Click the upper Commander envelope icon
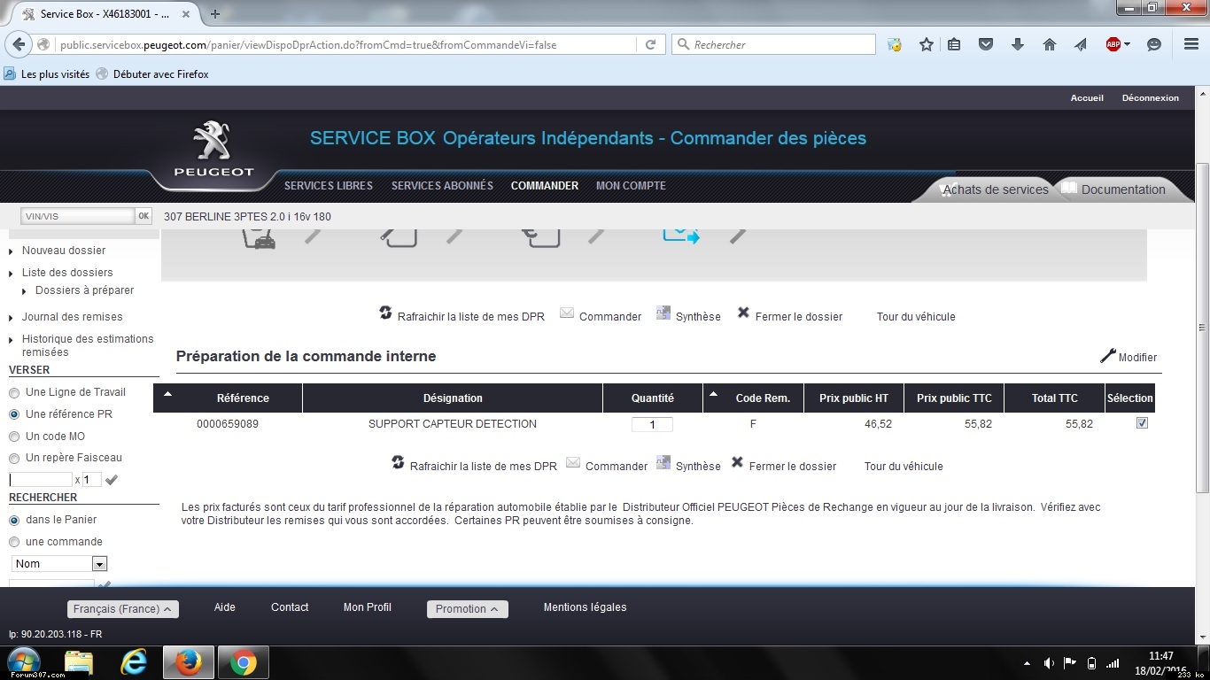 tap(567, 313)
